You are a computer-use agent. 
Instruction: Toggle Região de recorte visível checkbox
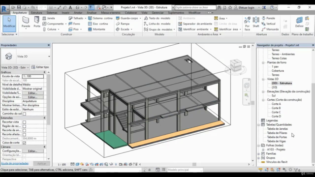[24, 126]
